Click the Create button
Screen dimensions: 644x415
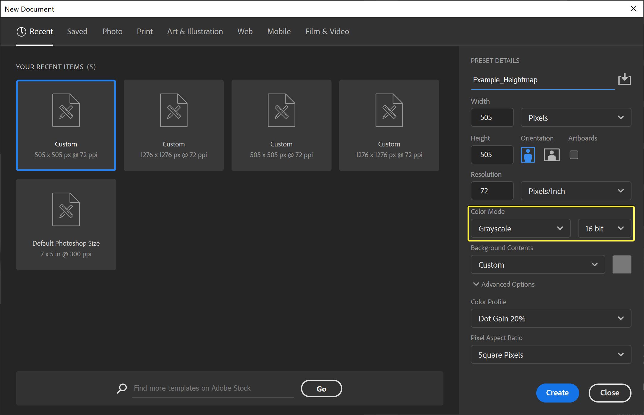tap(557, 393)
